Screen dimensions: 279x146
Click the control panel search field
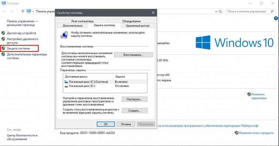[250, 11]
